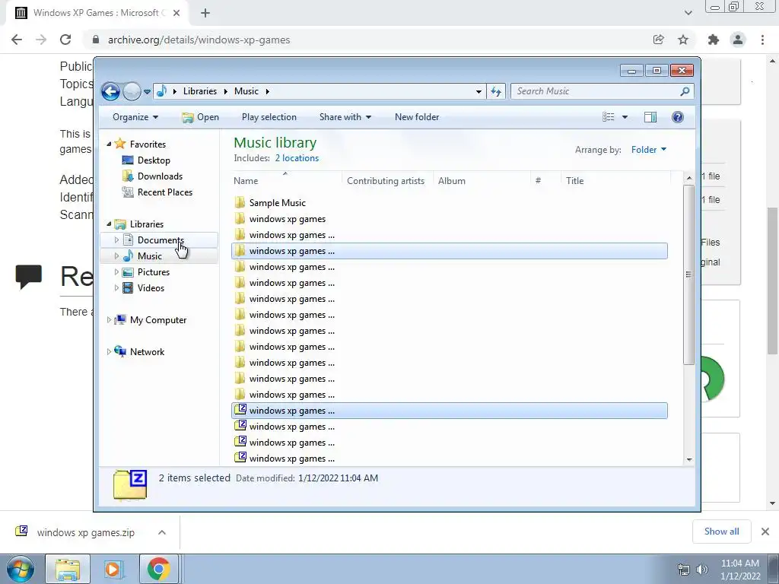The image size is (779, 584).
Task: Open Explorer help with the question mark
Action: [x=678, y=117]
